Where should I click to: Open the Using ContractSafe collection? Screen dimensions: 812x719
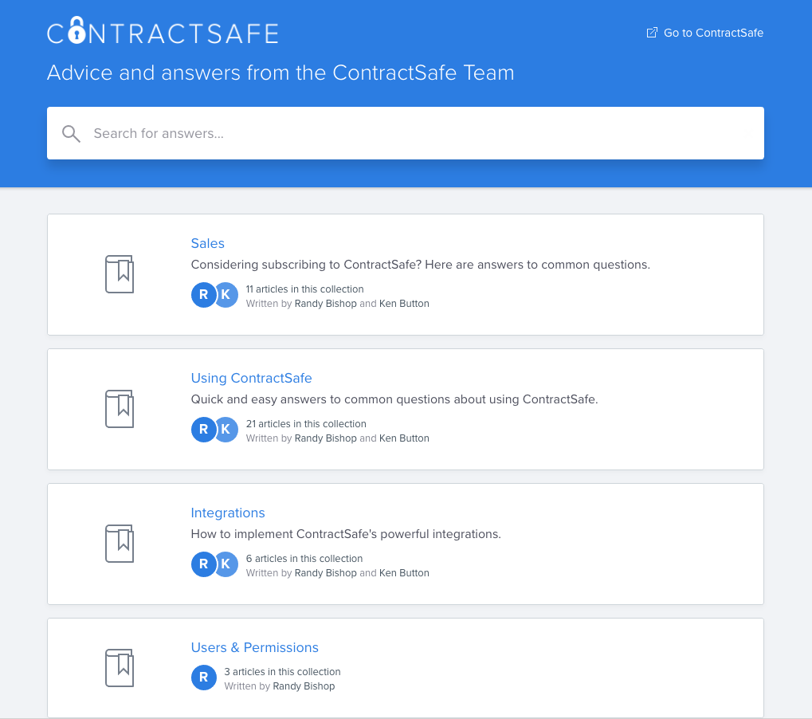click(x=251, y=378)
